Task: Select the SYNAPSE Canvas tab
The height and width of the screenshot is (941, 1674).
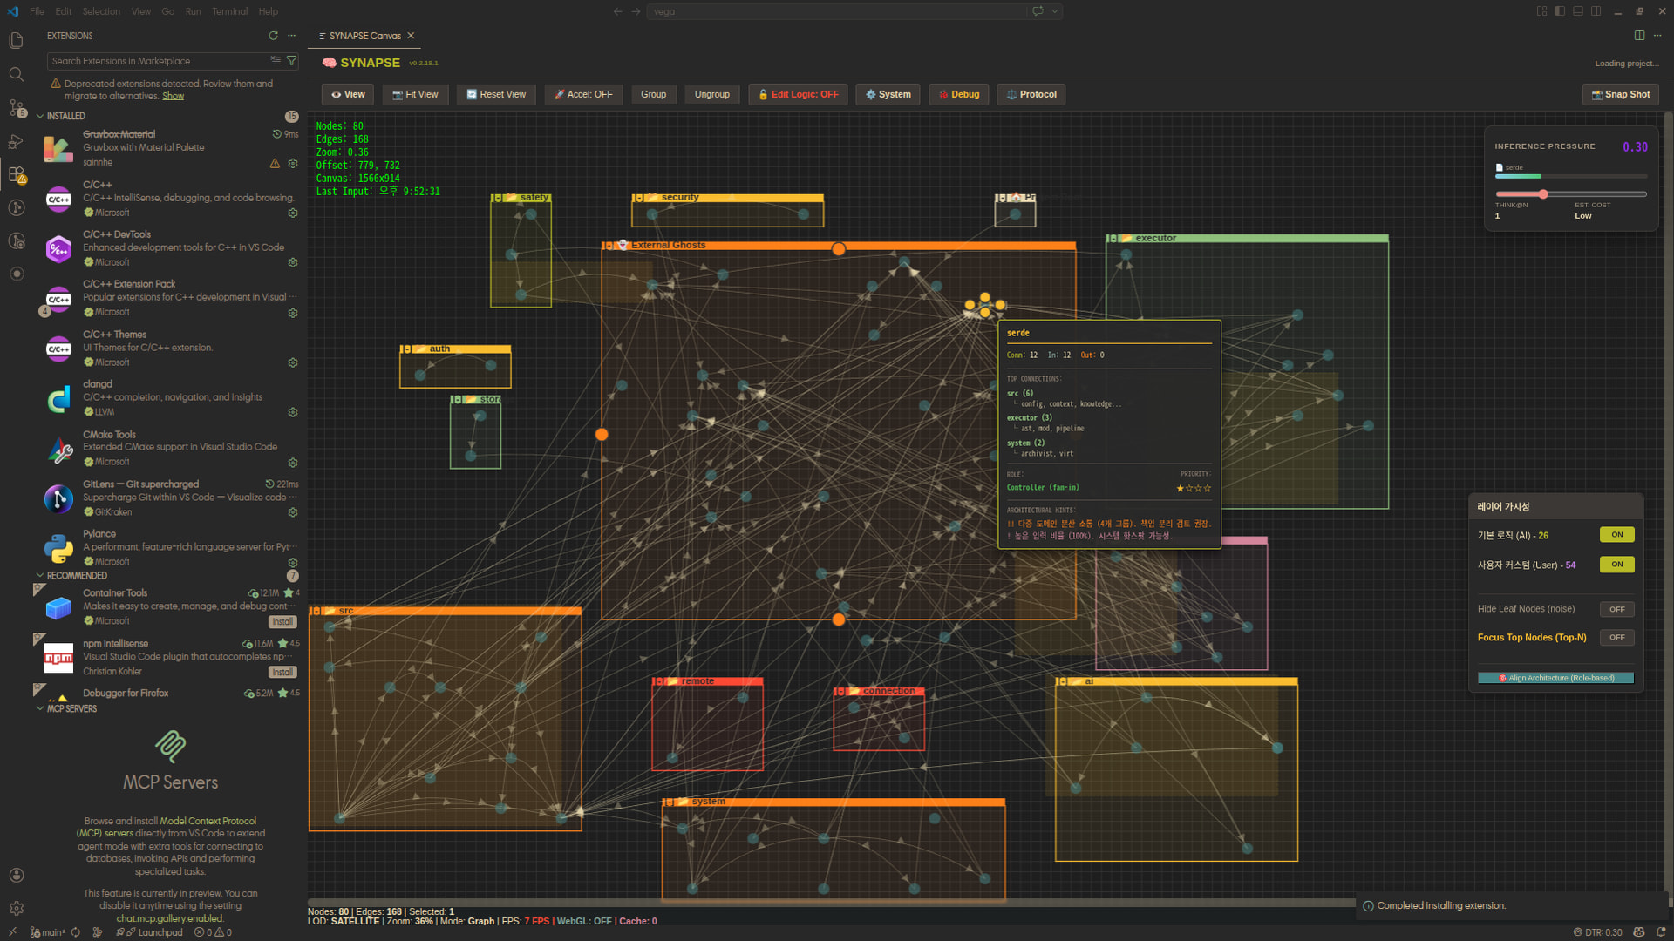Action: coord(364,36)
